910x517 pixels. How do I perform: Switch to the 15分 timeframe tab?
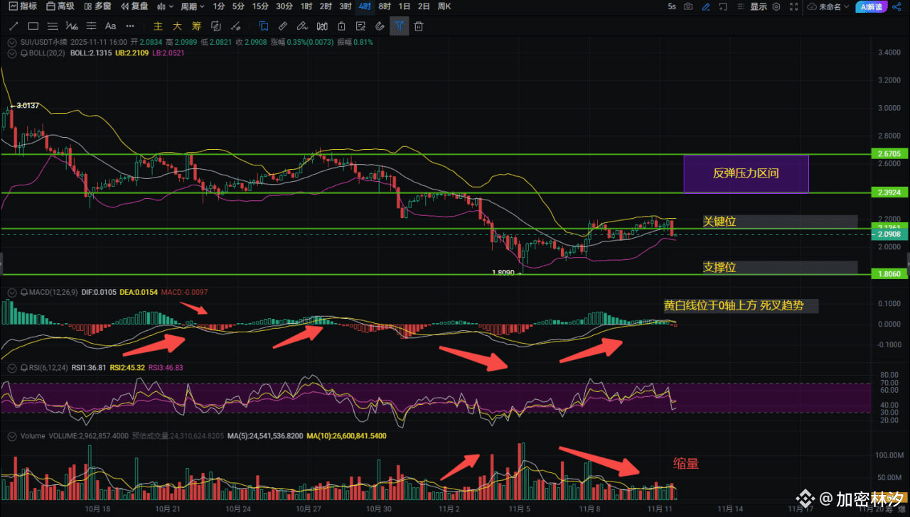click(x=260, y=6)
